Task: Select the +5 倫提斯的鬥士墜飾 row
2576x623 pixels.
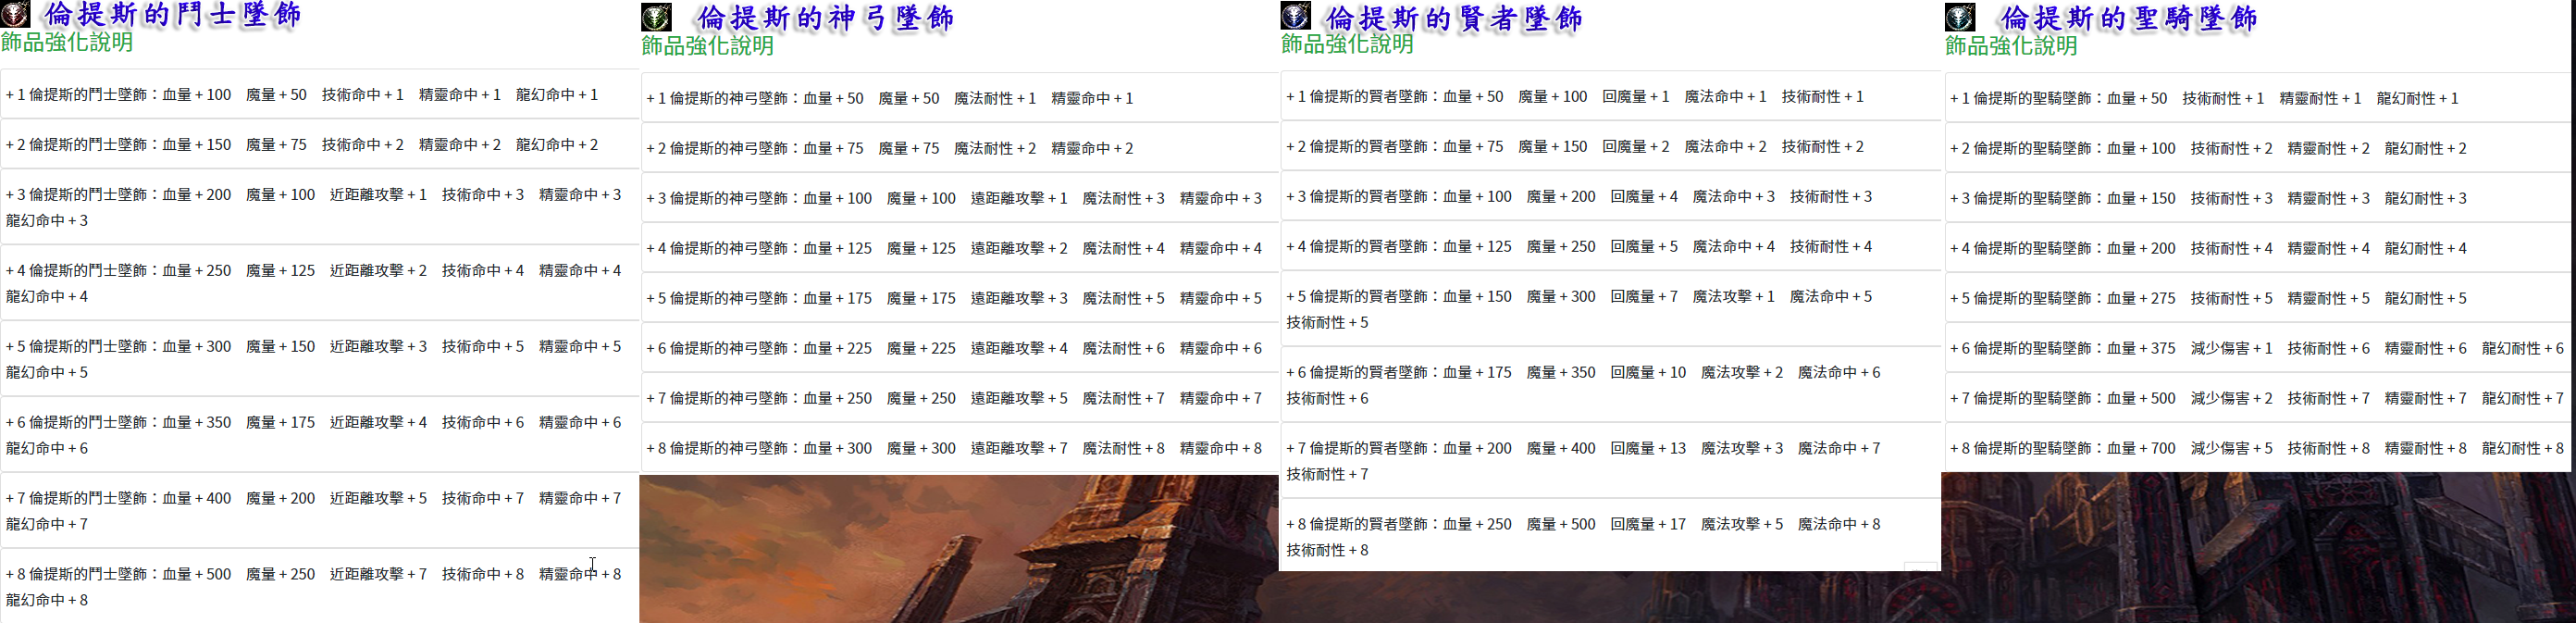Action: coord(320,359)
